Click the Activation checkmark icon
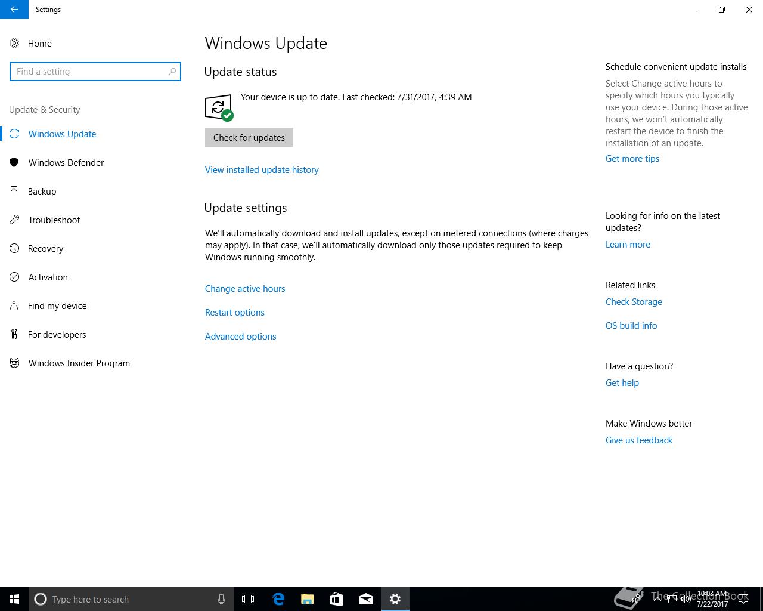 (x=14, y=277)
